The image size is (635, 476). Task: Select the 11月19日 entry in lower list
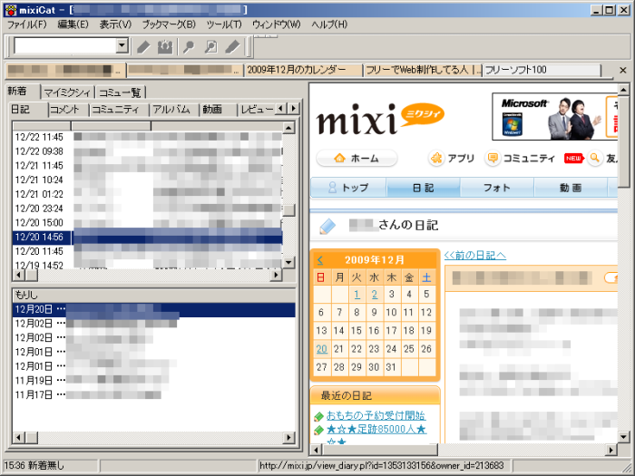coord(154,381)
